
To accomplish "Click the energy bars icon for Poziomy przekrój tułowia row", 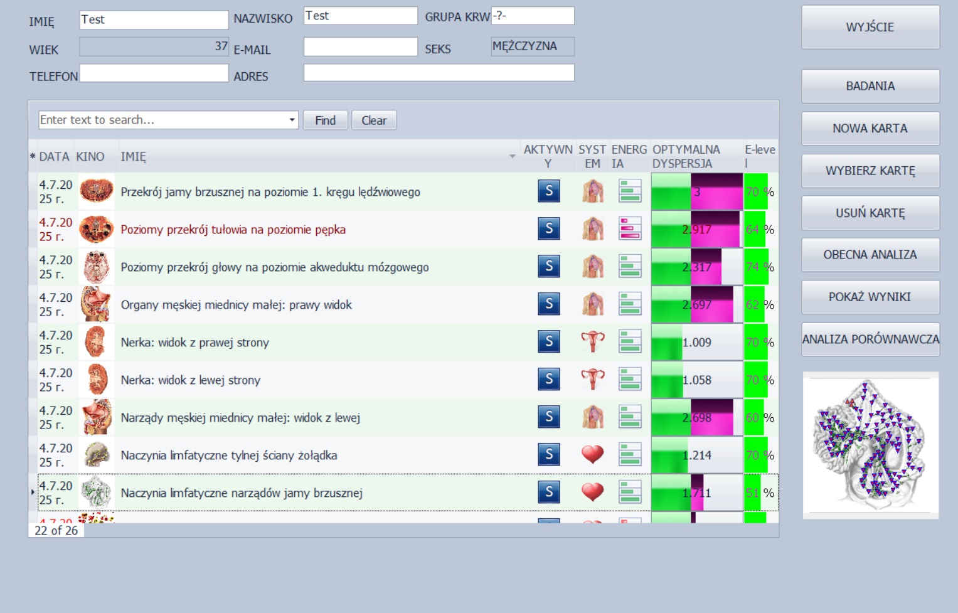I will (629, 229).
